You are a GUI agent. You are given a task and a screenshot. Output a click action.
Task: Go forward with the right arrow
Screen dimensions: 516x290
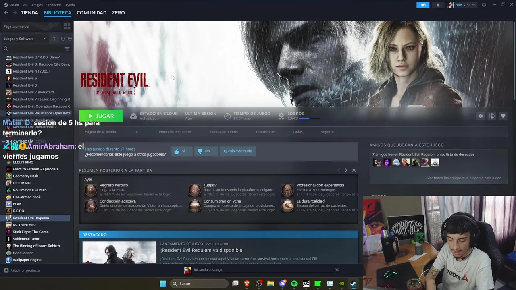(15, 13)
